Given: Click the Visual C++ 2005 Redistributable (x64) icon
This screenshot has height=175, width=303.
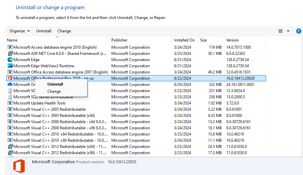Looking at the screenshot, I should [x=10, y=115].
